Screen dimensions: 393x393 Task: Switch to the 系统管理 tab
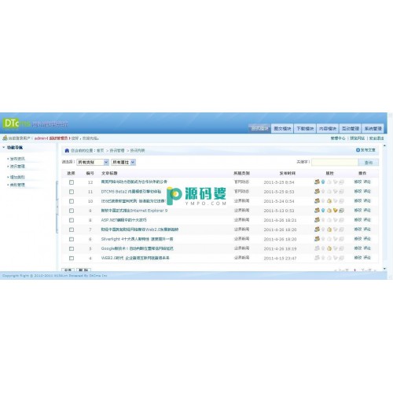pos(373,128)
